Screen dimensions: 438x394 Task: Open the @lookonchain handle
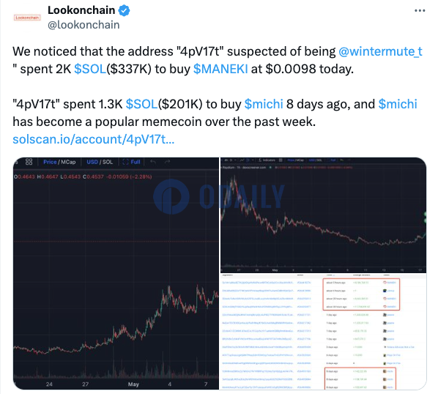(83, 25)
